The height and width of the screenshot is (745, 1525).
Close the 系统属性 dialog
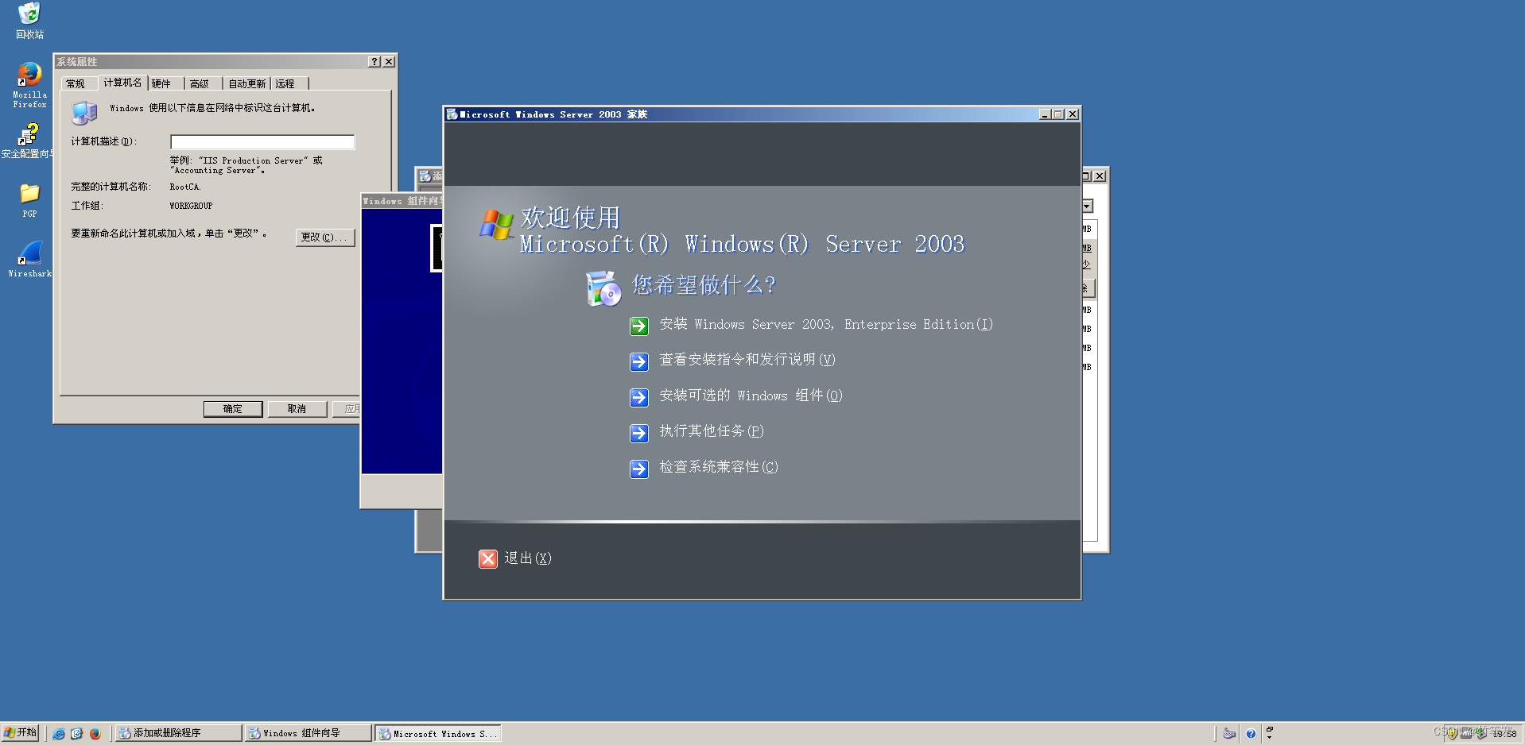(x=389, y=62)
